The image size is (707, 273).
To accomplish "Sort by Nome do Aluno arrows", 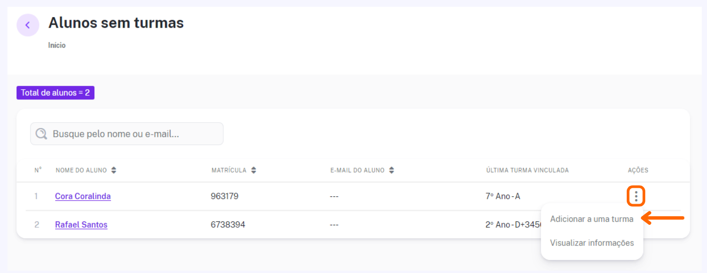I will (x=114, y=170).
